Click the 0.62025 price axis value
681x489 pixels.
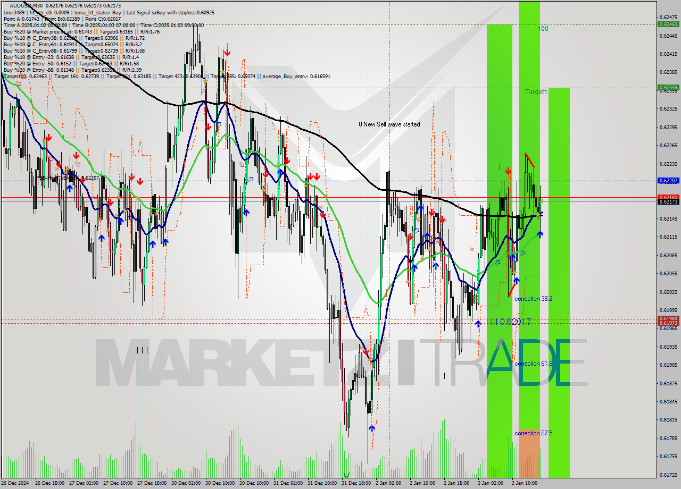click(668, 292)
